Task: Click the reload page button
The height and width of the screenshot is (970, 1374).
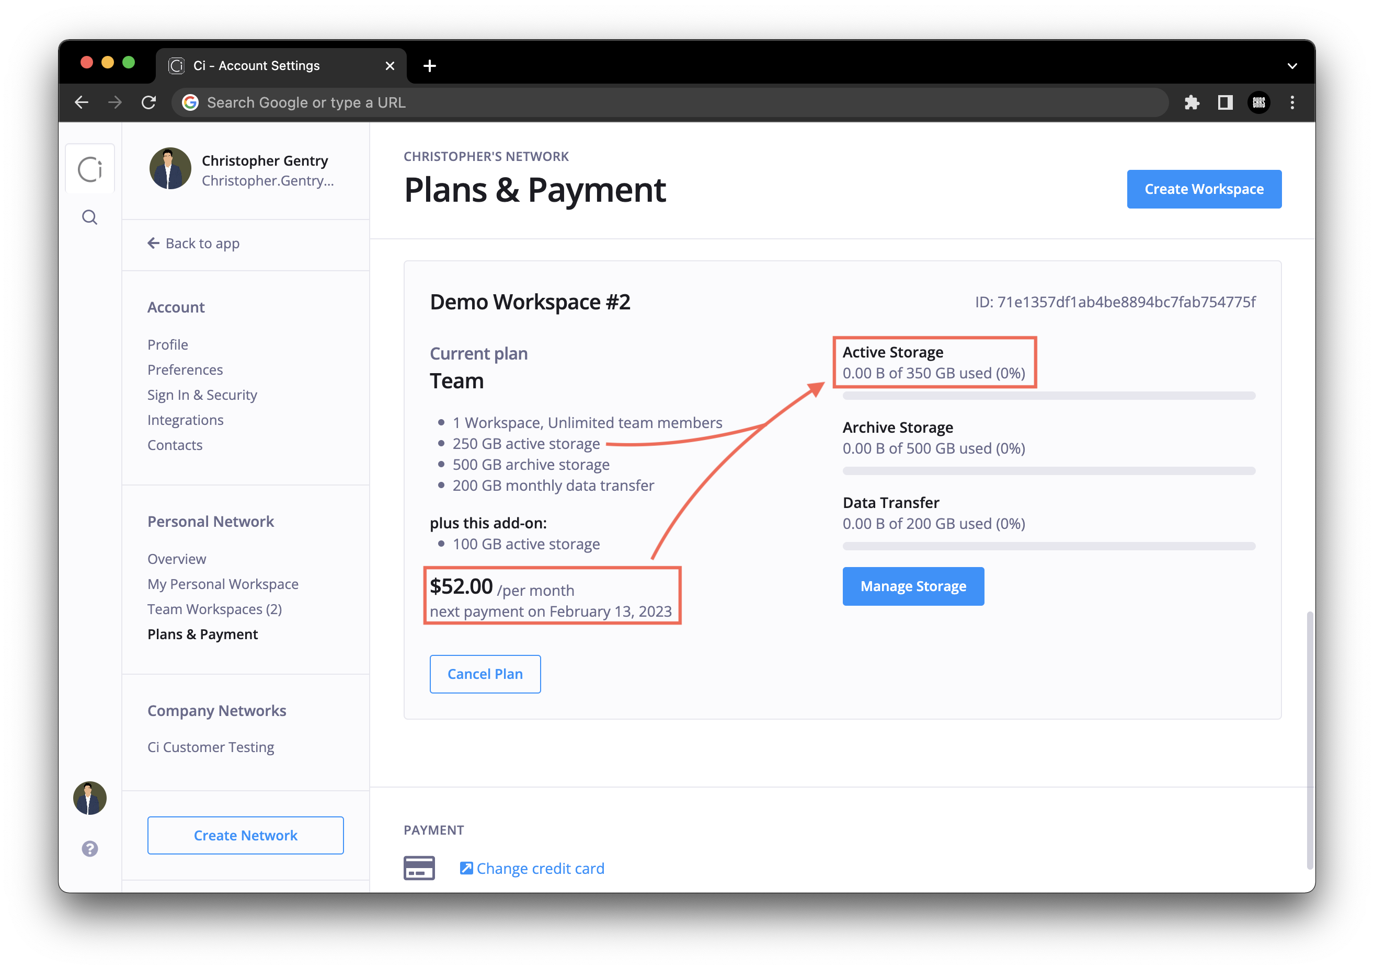Action: coord(149,102)
